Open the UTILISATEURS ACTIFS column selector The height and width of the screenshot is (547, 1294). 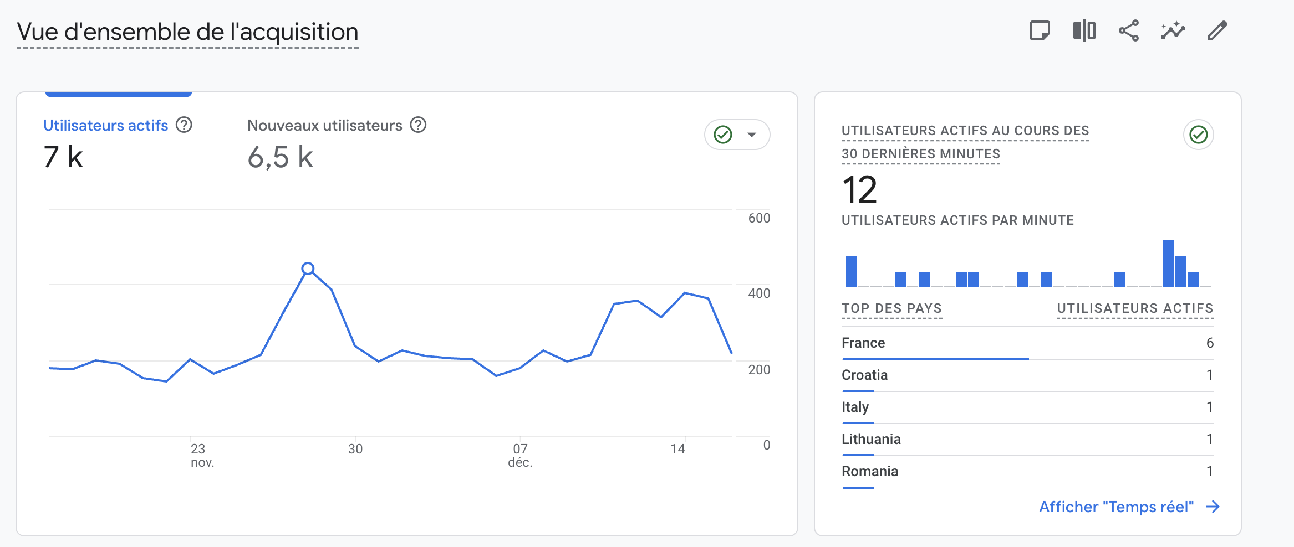1135,308
